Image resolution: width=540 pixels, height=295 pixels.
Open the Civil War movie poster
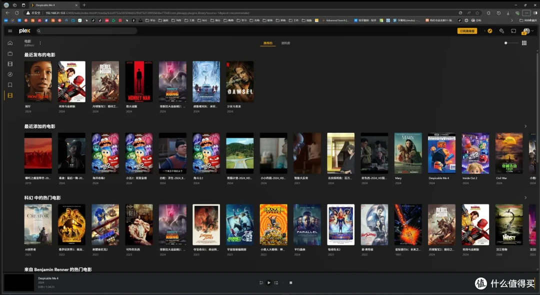point(509,153)
